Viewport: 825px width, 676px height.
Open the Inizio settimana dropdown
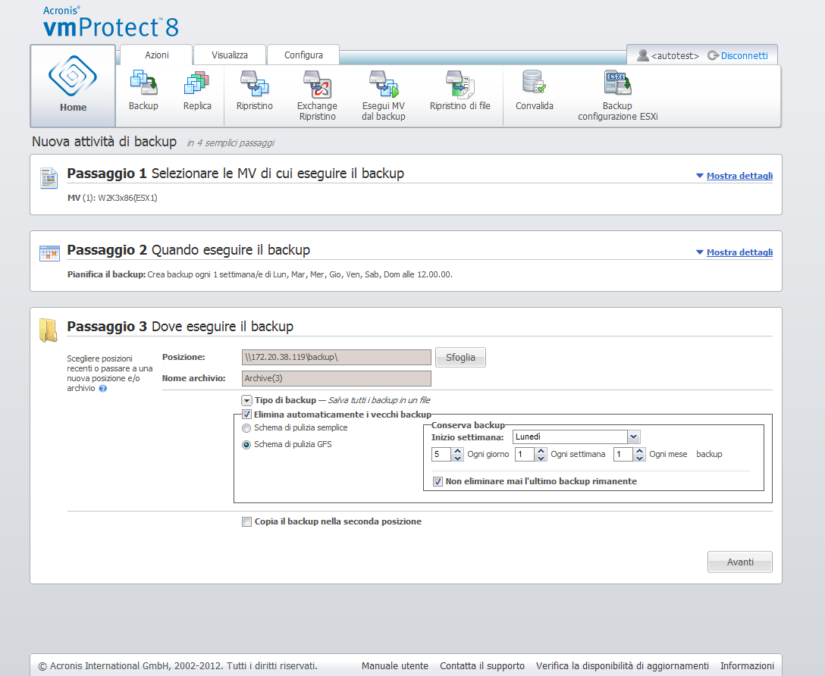click(634, 437)
